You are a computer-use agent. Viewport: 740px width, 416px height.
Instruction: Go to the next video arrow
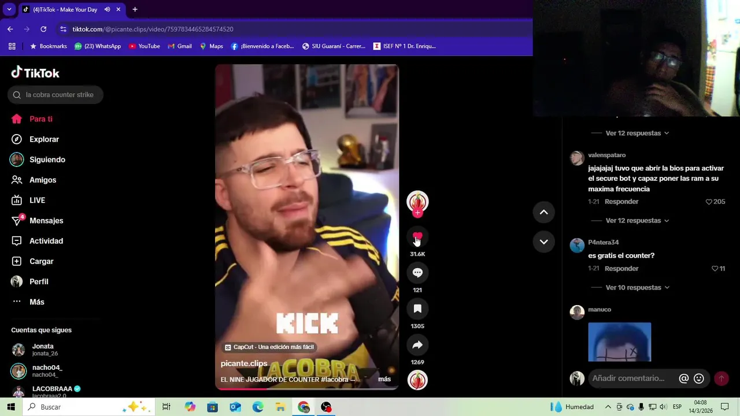coord(543,242)
